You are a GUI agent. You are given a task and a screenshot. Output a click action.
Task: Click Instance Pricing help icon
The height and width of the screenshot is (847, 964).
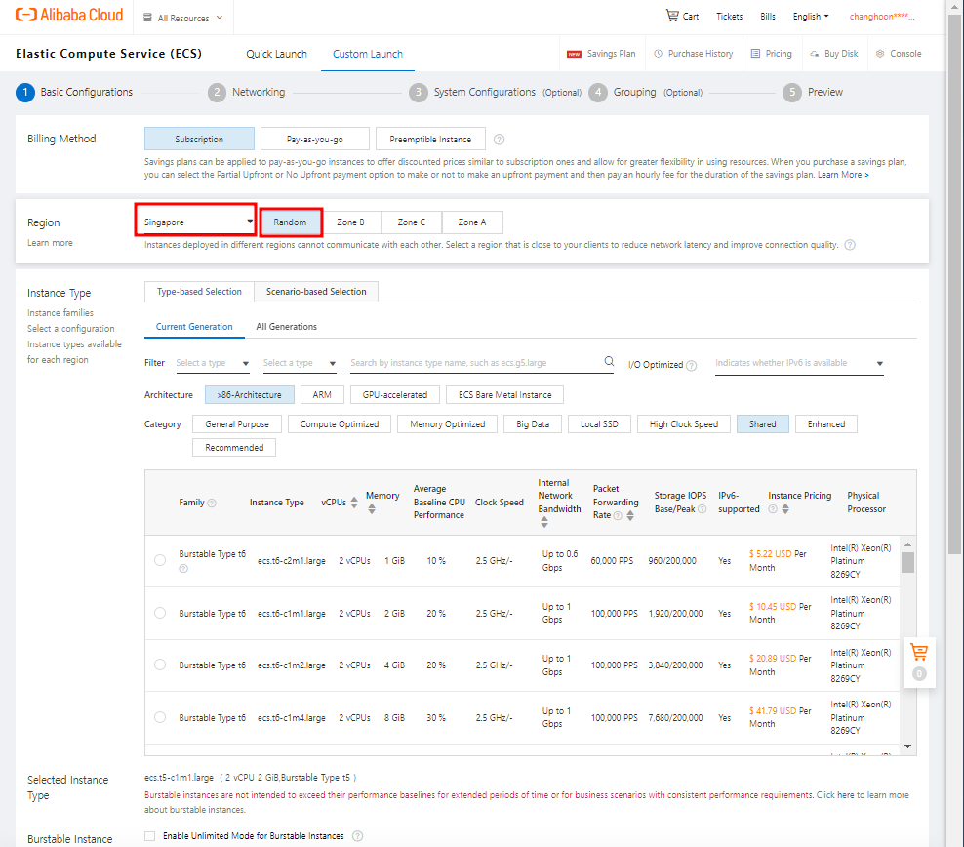(x=773, y=509)
